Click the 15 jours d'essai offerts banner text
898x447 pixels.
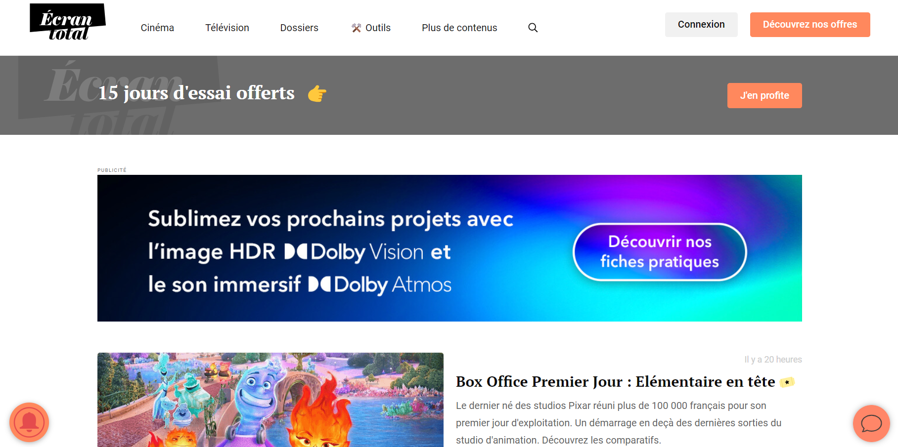pos(196,93)
